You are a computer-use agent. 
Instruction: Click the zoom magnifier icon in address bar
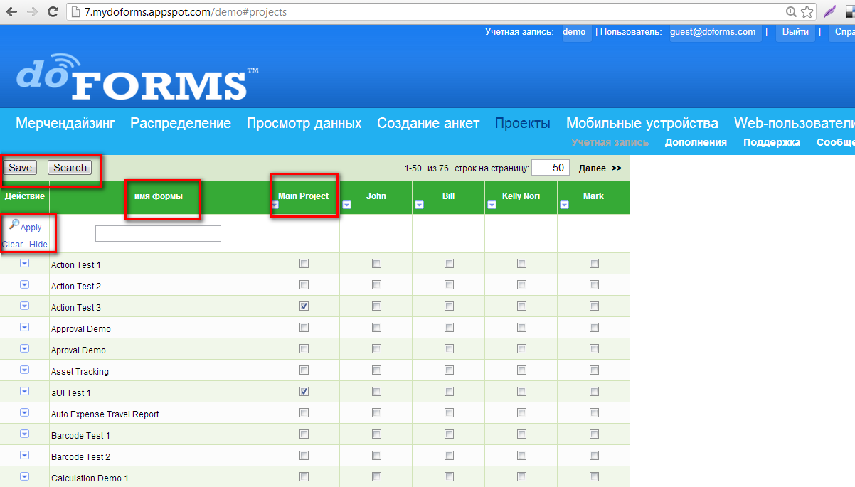click(791, 12)
